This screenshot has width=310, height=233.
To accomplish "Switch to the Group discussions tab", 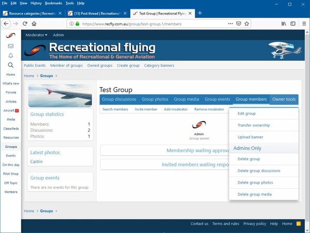I will pyautogui.click(x=119, y=99).
